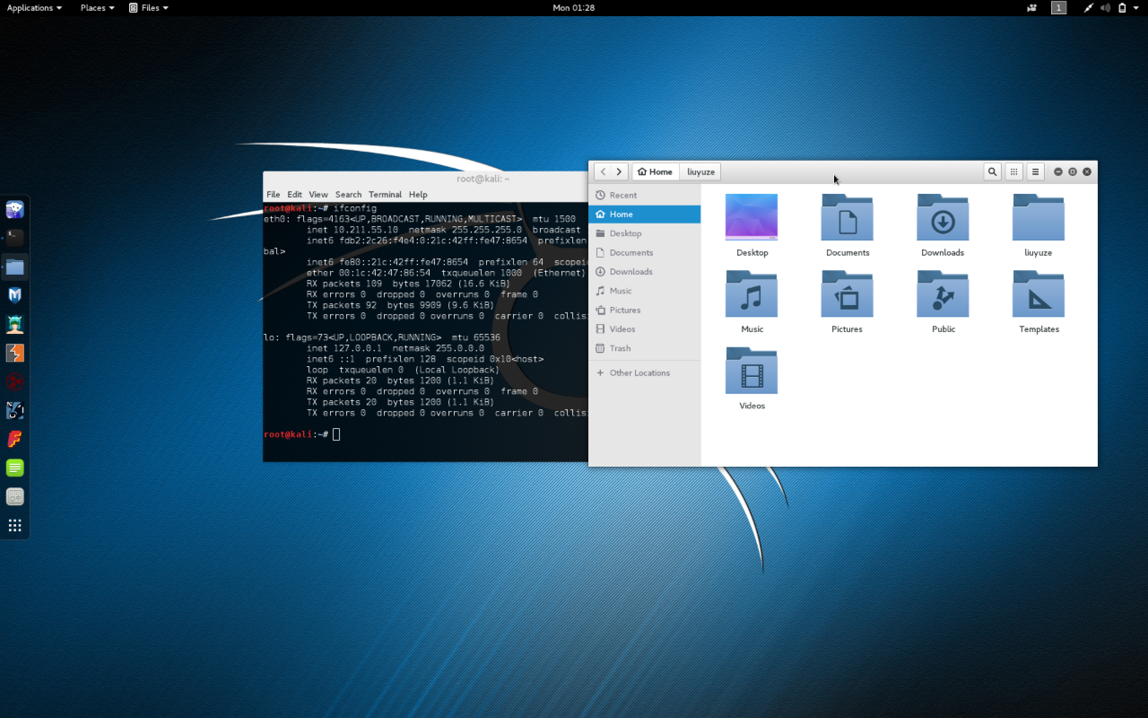Click the search icon in Files window

coord(992,171)
